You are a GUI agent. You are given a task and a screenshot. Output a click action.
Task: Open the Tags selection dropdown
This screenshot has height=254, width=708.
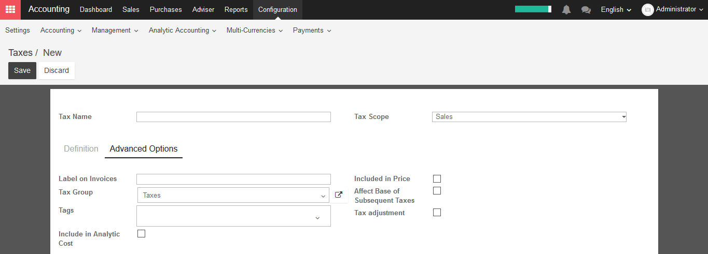click(233, 216)
